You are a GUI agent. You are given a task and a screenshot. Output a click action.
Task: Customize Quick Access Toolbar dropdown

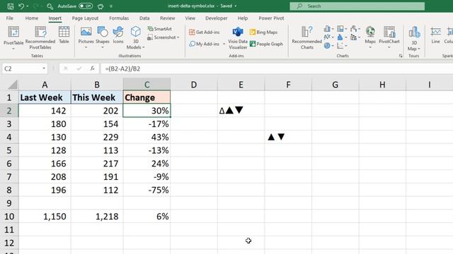(111, 6)
